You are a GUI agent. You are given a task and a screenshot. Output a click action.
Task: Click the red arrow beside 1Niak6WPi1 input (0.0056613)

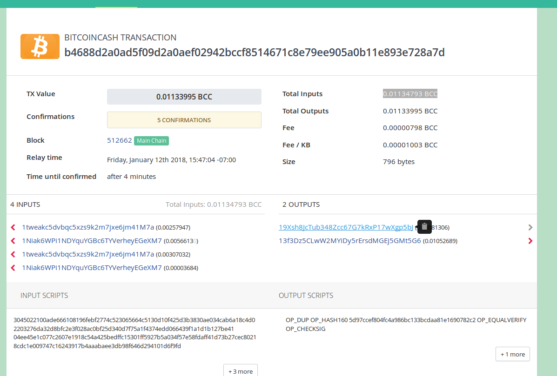pos(13,241)
